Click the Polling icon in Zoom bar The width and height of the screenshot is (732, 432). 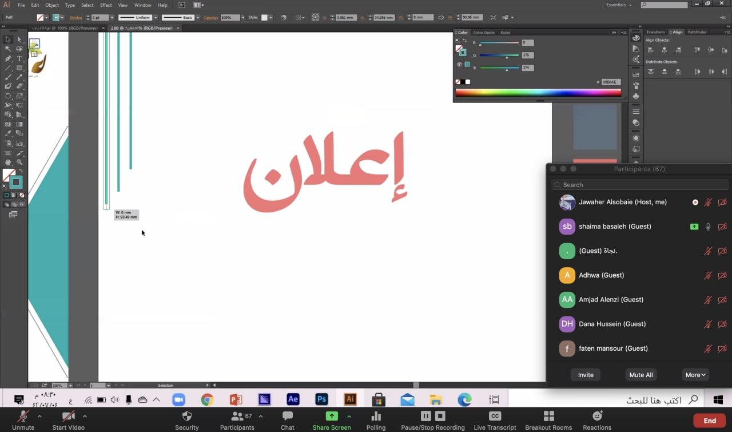tap(376, 420)
